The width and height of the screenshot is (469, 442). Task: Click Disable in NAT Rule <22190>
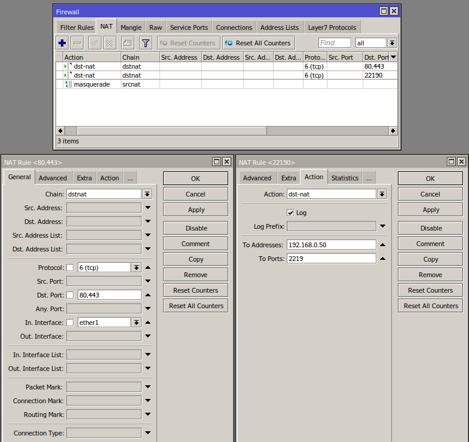(x=430, y=228)
